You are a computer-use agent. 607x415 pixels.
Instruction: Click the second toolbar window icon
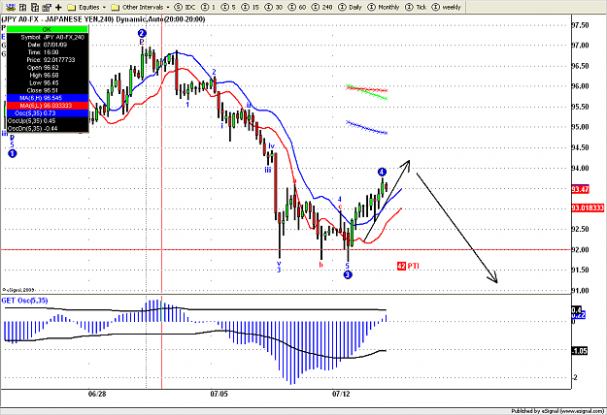pyautogui.click(x=23, y=7)
